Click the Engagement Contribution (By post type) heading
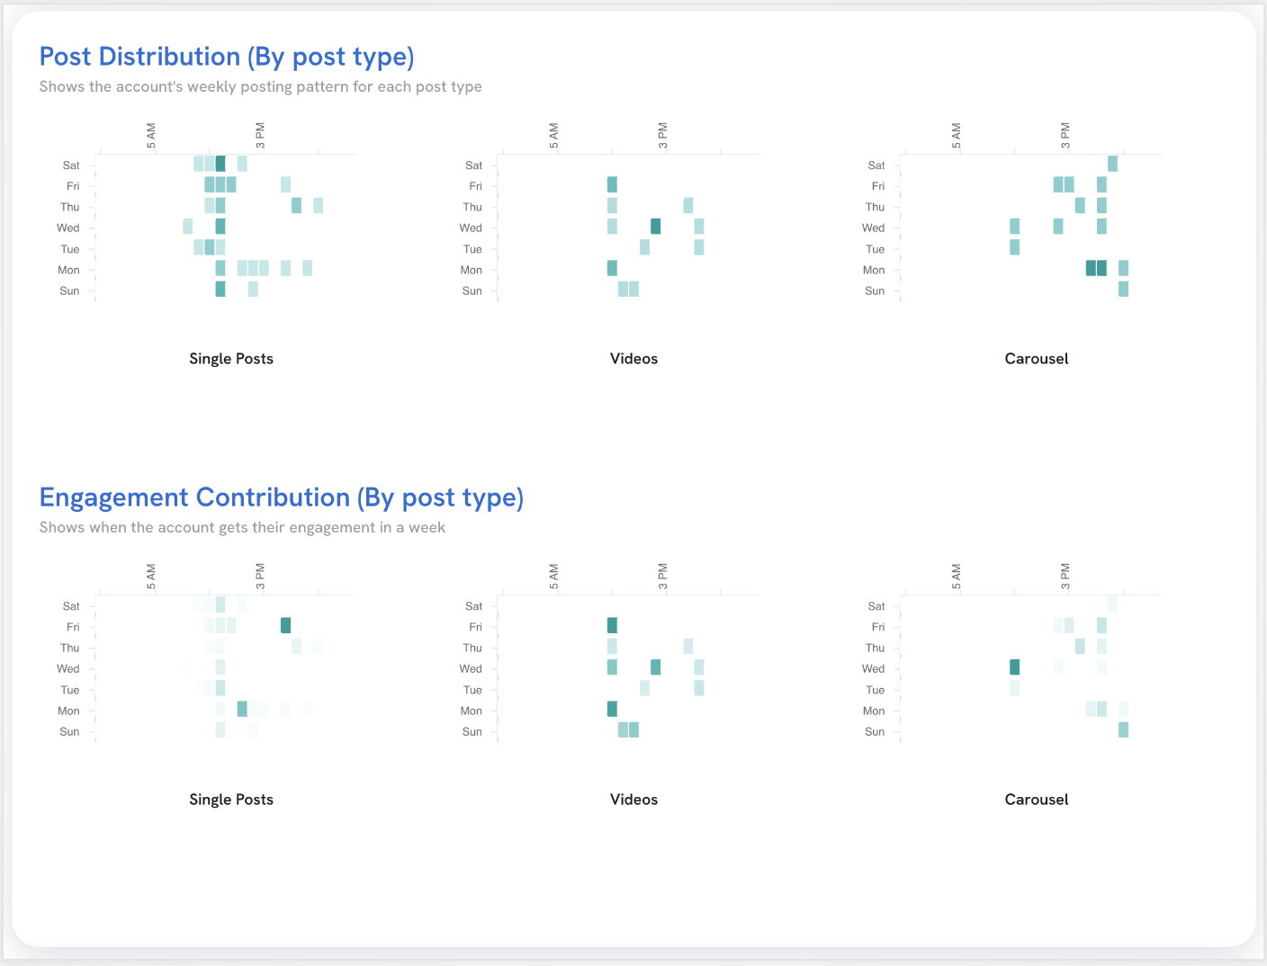Image resolution: width=1267 pixels, height=966 pixels. 281,497
